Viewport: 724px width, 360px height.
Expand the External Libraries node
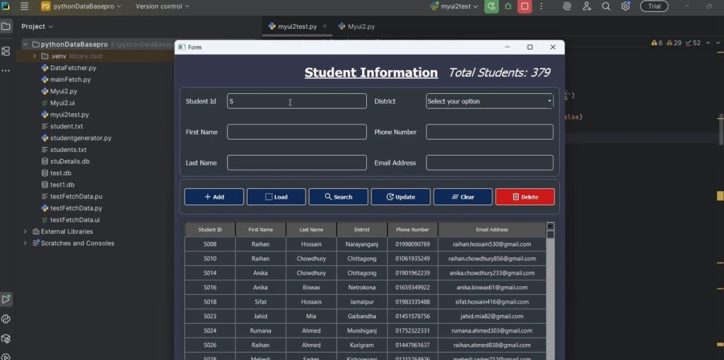[x=25, y=231]
